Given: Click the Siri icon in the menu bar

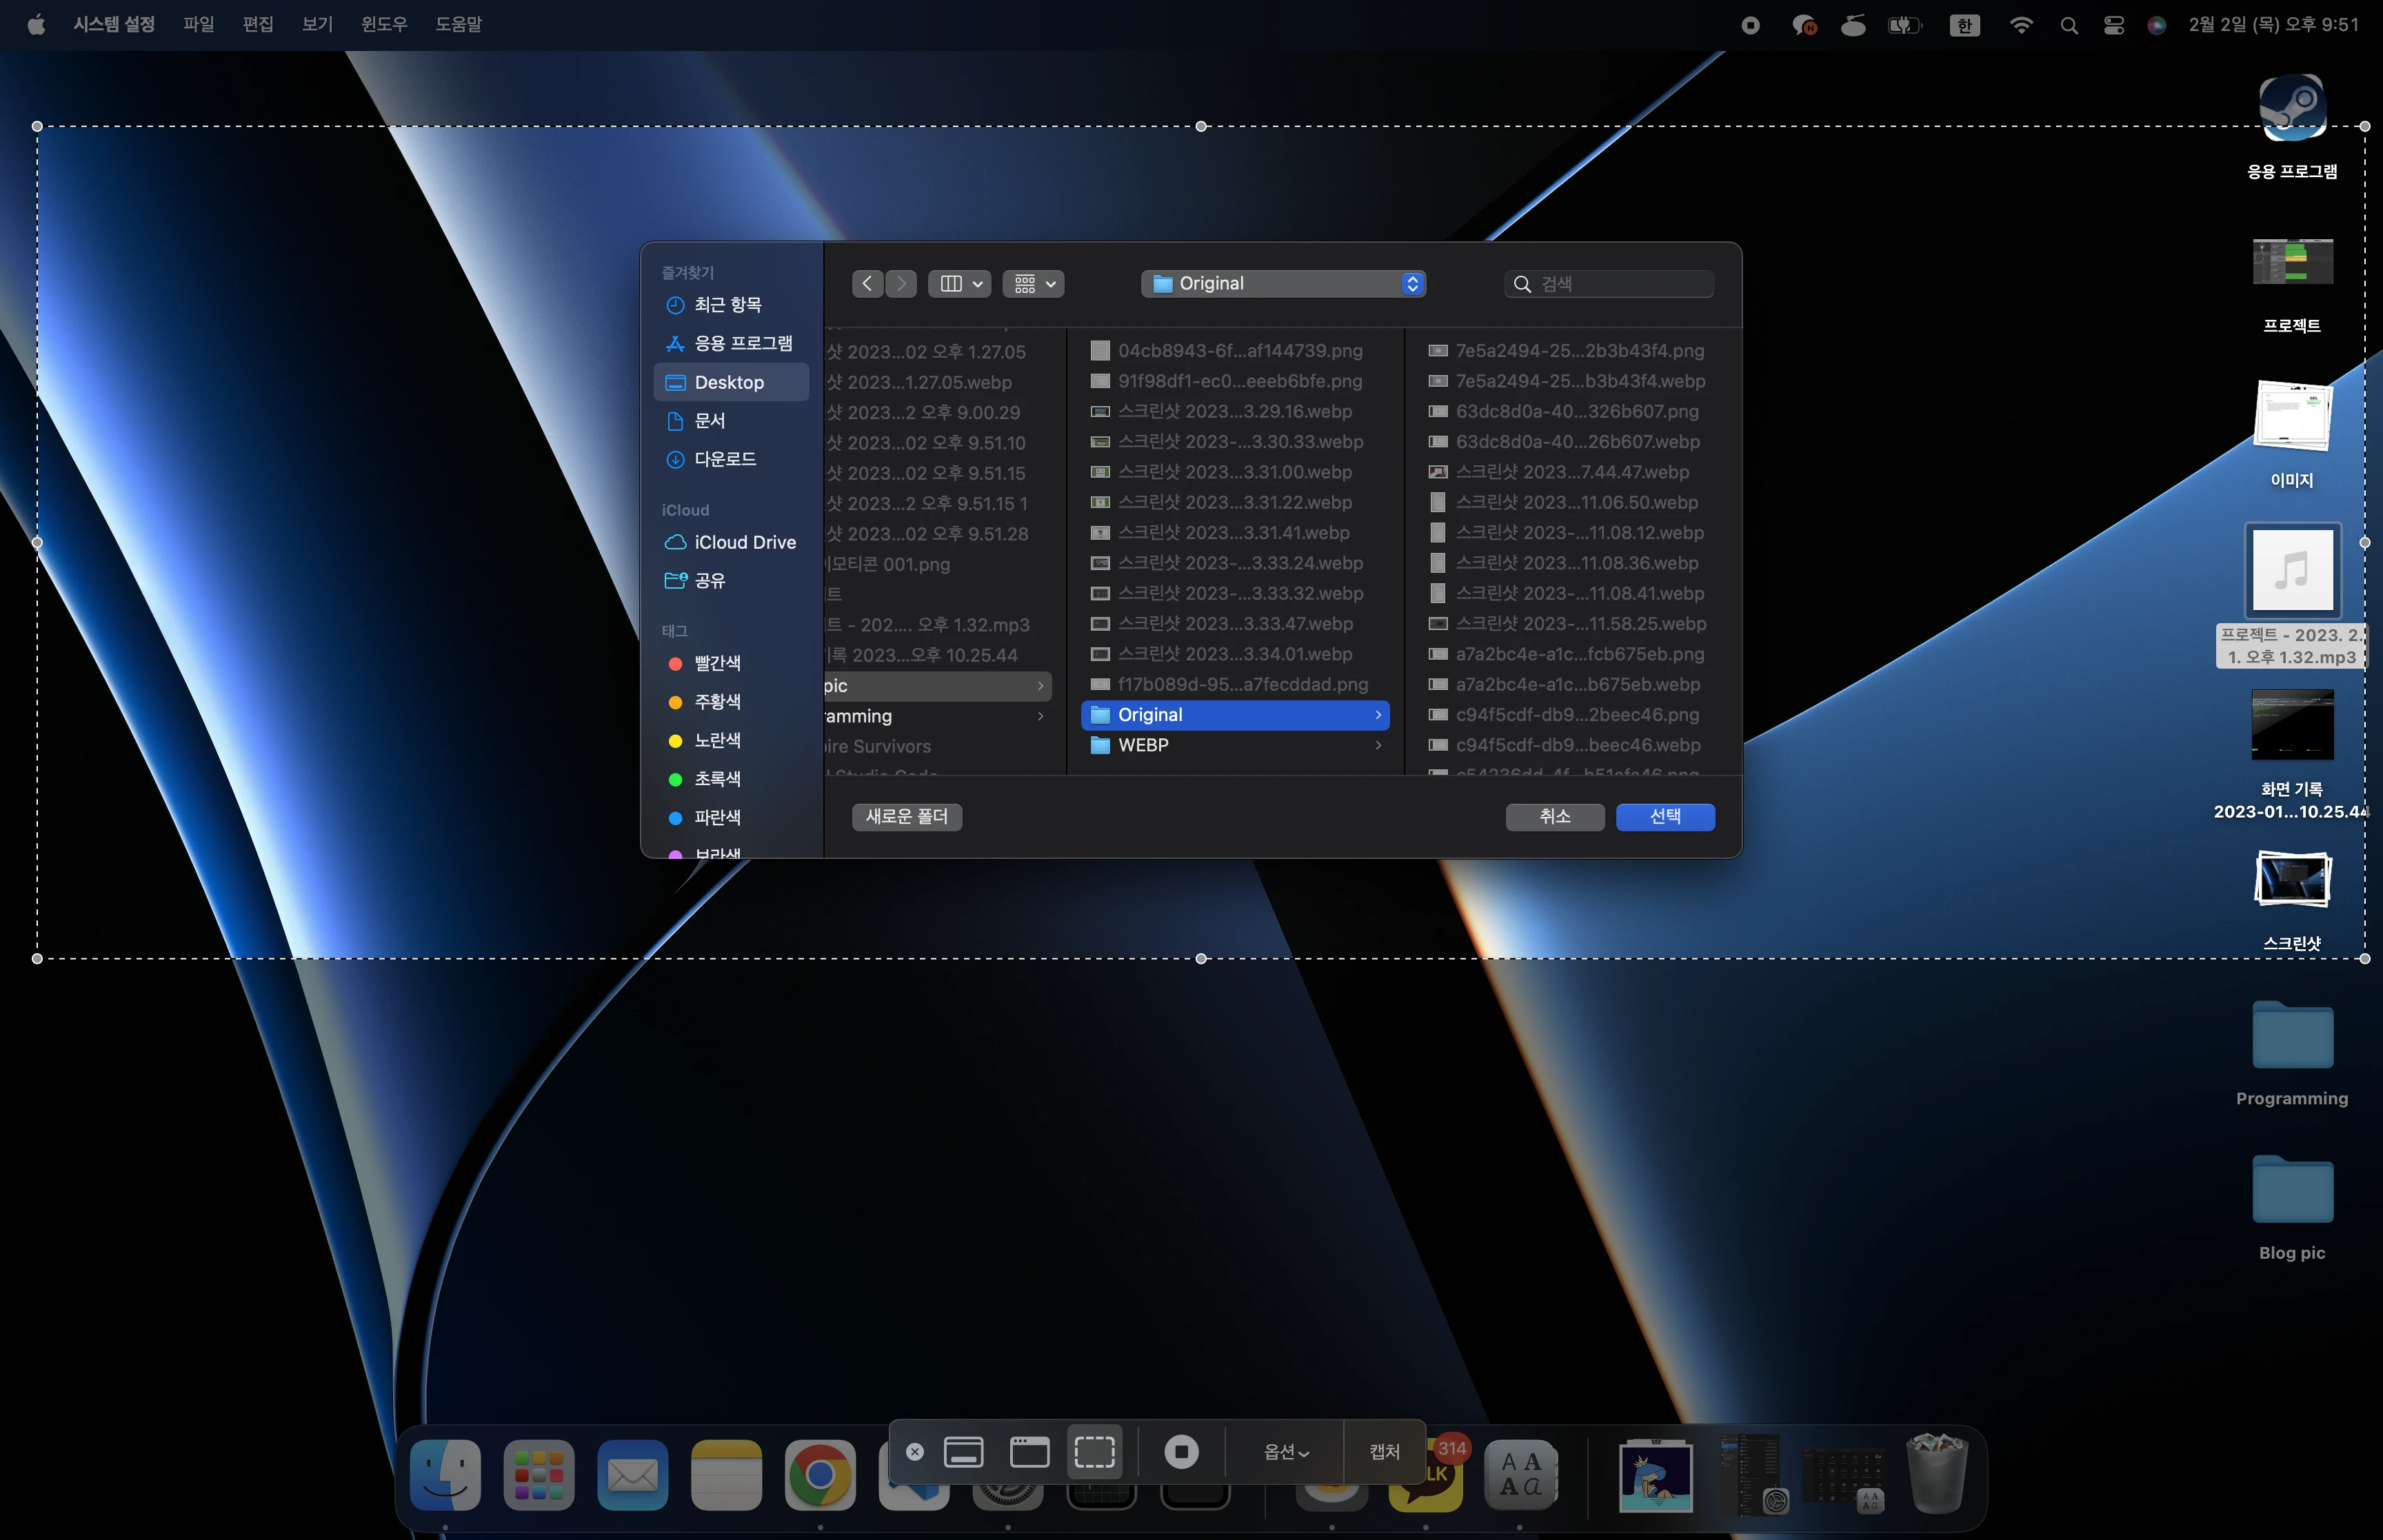Looking at the screenshot, I should (x=2157, y=26).
